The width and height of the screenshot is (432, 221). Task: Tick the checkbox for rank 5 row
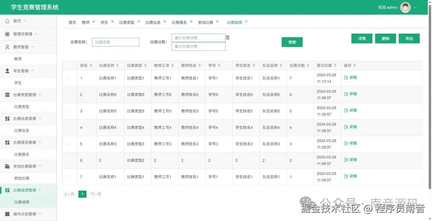[67, 144]
